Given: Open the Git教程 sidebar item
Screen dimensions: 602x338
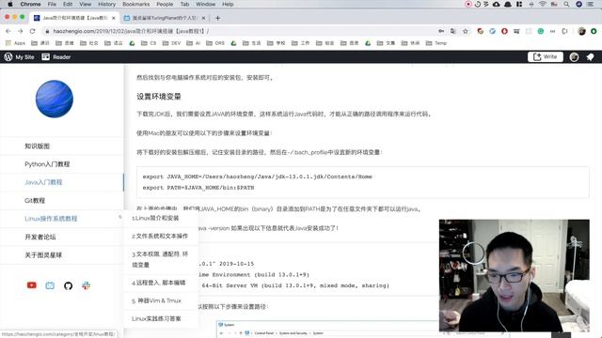Looking at the screenshot, I should point(62,200).
